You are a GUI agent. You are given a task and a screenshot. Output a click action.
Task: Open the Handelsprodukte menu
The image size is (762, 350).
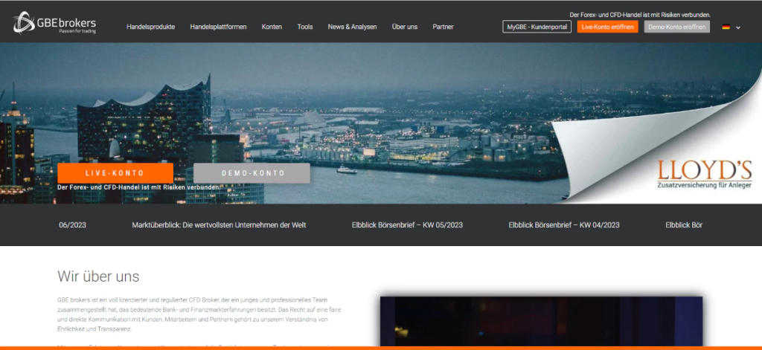coord(150,27)
